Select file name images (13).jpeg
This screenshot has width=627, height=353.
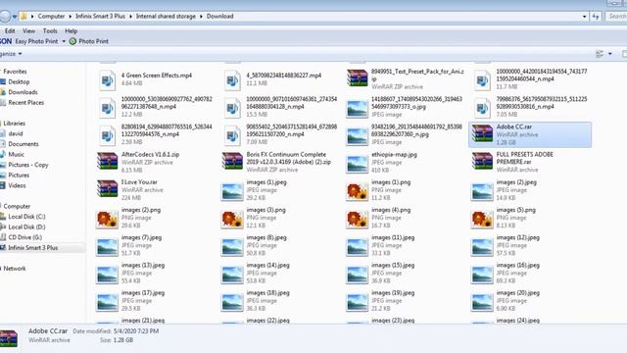coord(143,266)
